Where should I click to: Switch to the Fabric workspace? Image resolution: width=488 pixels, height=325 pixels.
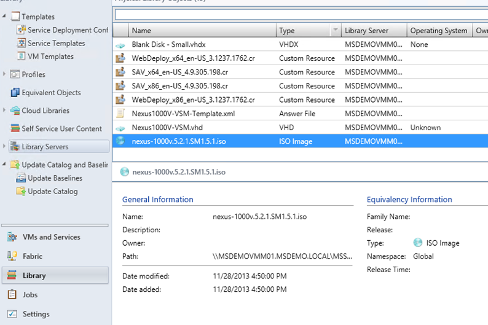(x=55, y=256)
